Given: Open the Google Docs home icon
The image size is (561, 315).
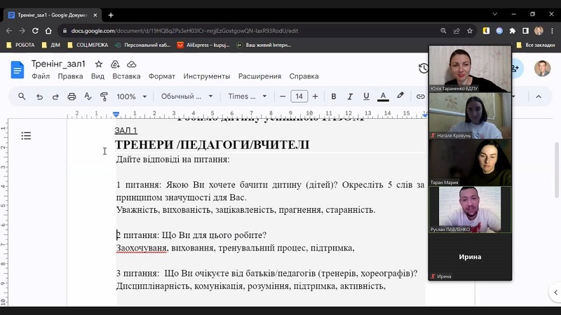Looking at the screenshot, I should coord(17,69).
